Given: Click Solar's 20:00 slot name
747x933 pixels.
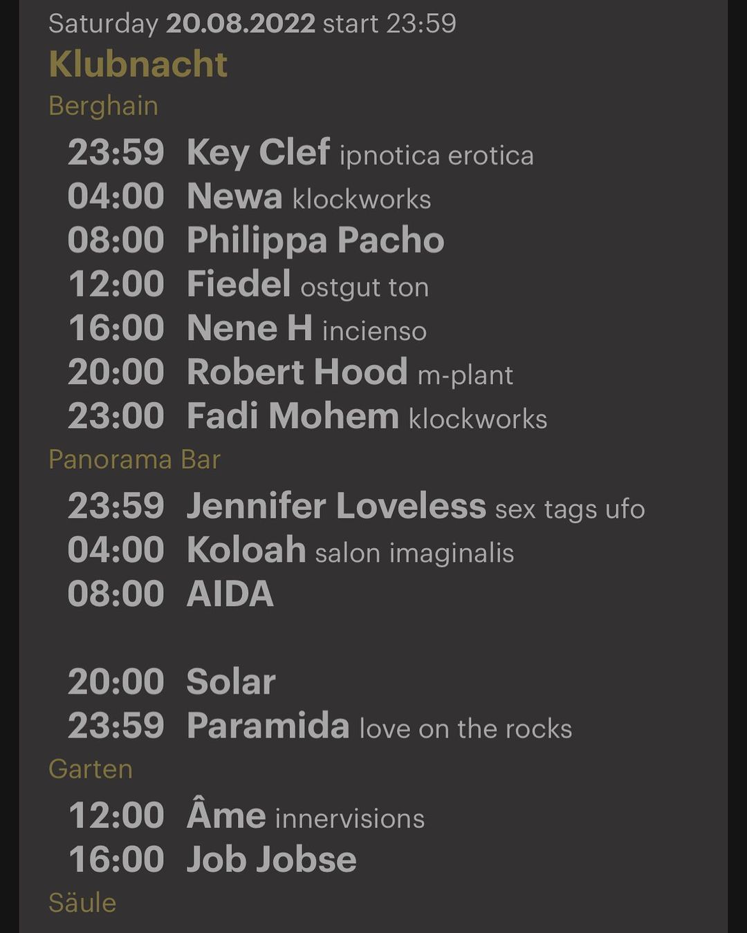Looking at the screenshot, I should pyautogui.click(x=231, y=682).
